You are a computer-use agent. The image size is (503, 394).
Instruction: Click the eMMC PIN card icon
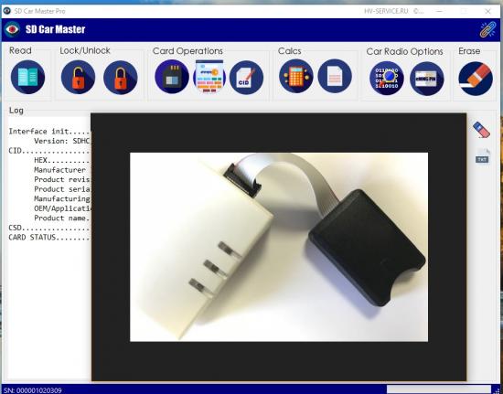pyautogui.click(x=427, y=79)
